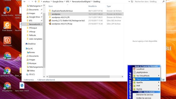Screen dimensions: 176x99
Task: Click the wordpress zip archive icon
Action: coord(50,24)
